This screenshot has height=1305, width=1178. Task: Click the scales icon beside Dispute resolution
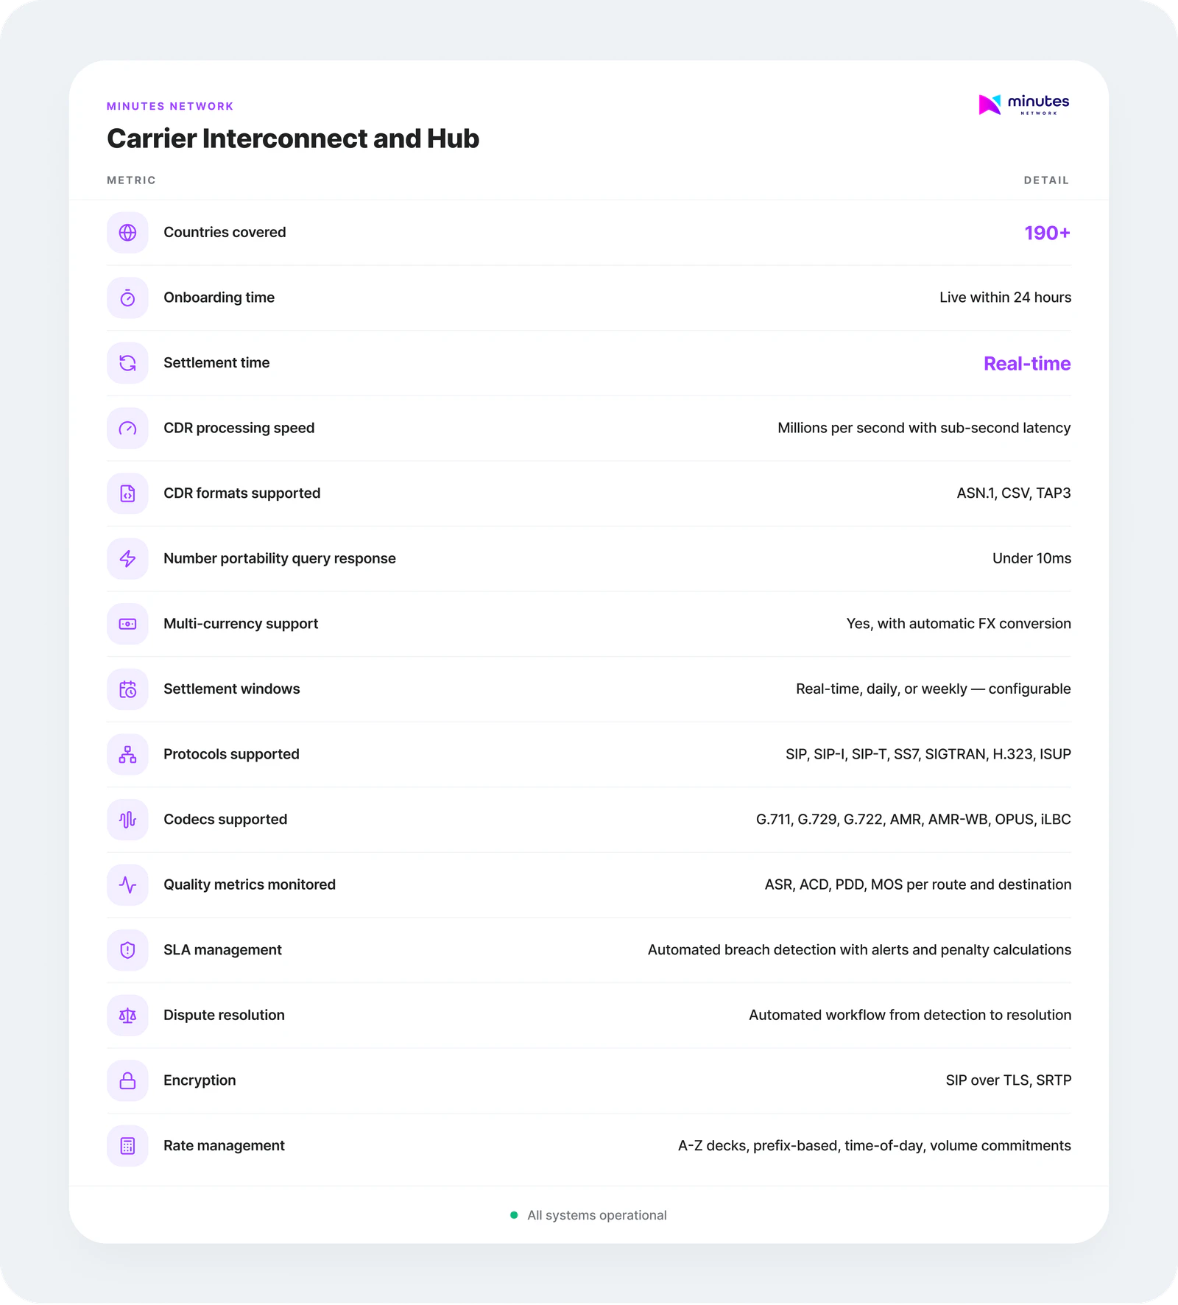tap(127, 1016)
